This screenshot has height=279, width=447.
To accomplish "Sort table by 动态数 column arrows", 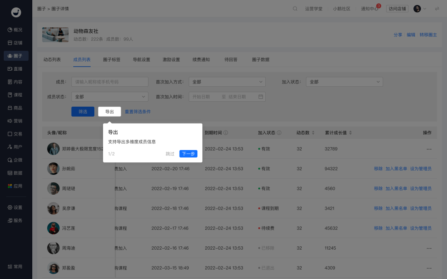I will pyautogui.click(x=313, y=133).
